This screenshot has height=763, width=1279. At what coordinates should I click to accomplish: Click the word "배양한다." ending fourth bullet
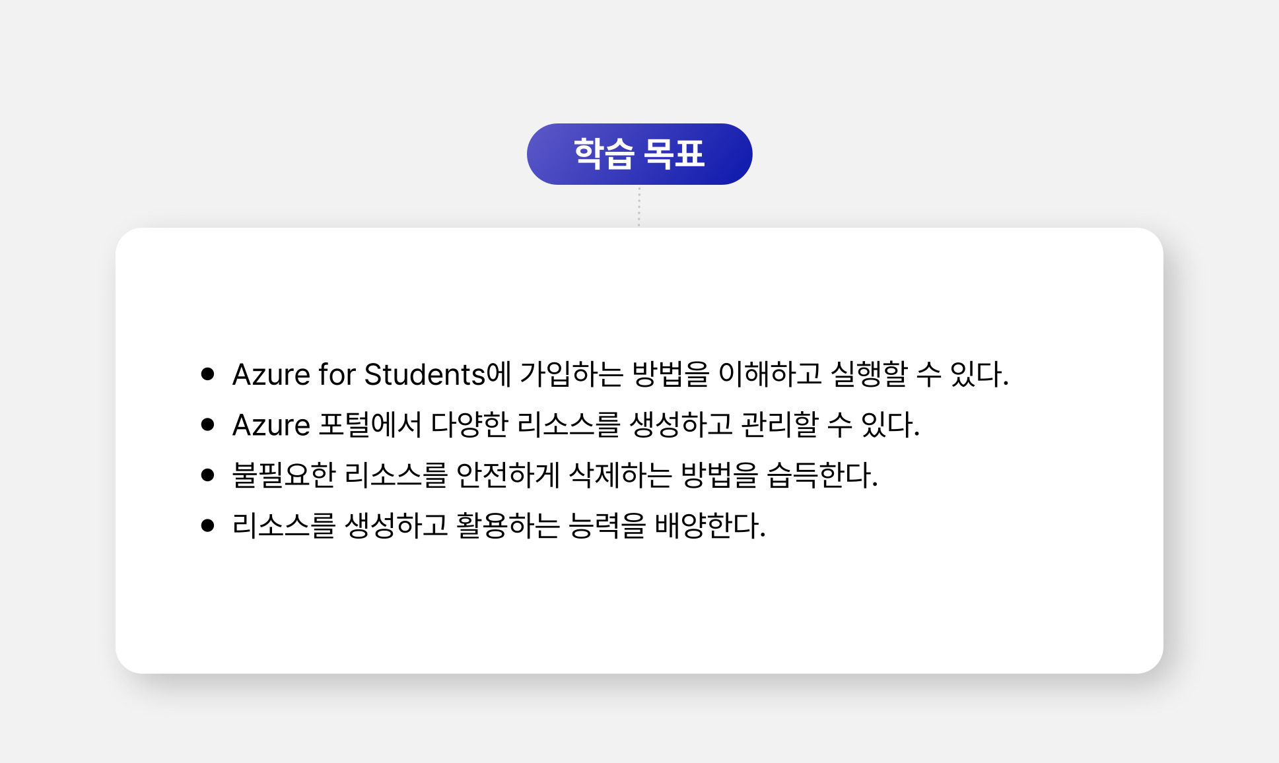(x=710, y=525)
